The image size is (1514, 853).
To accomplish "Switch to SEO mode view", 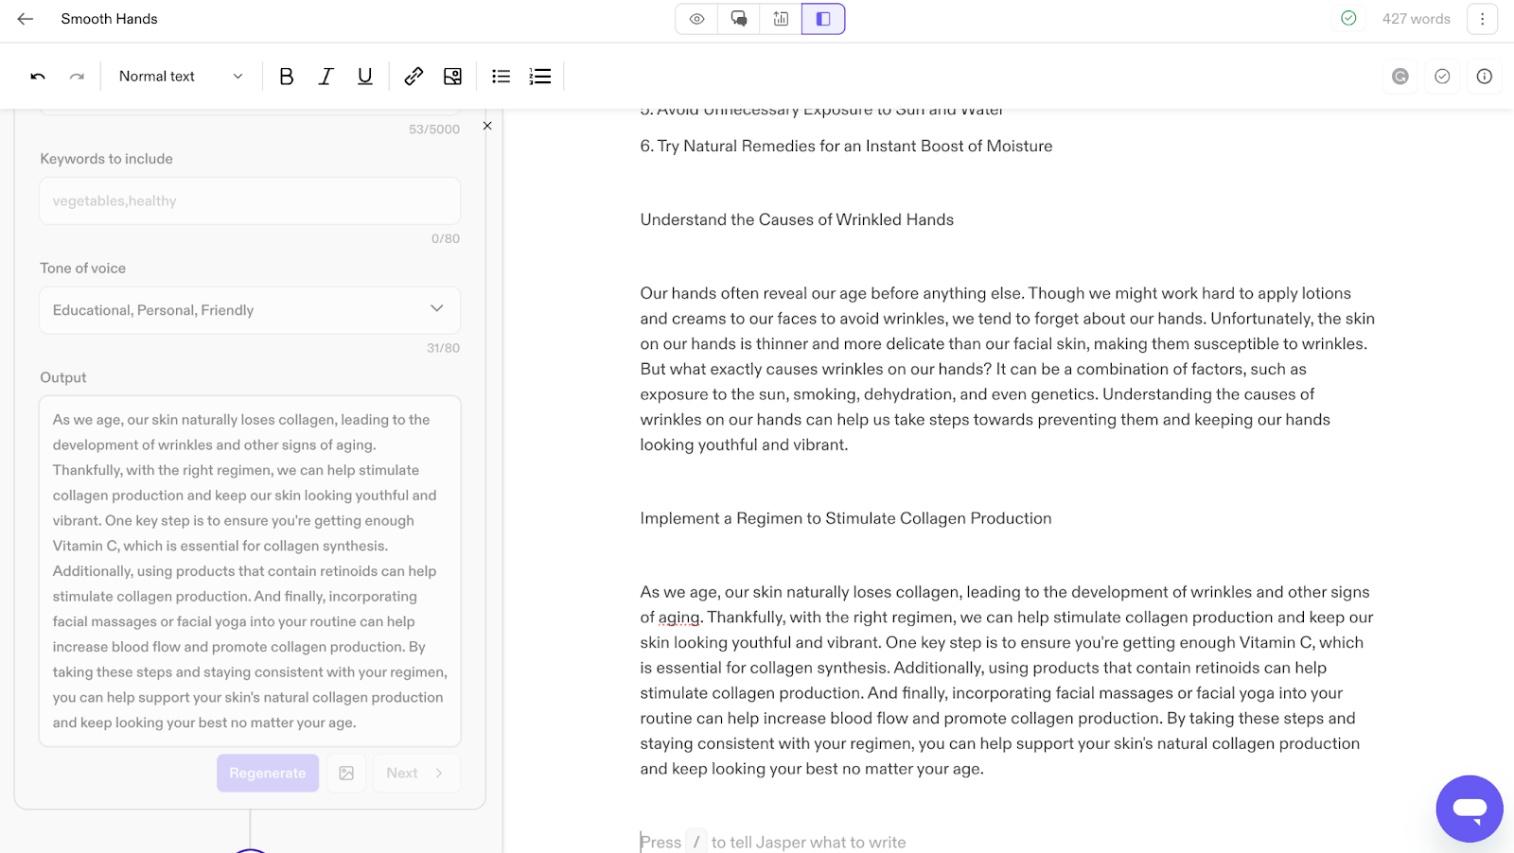I will (x=781, y=19).
